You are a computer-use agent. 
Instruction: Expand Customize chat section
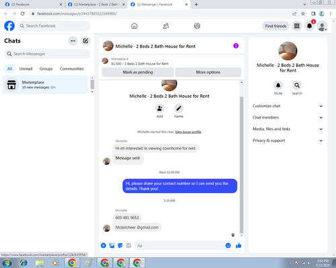click(288, 106)
